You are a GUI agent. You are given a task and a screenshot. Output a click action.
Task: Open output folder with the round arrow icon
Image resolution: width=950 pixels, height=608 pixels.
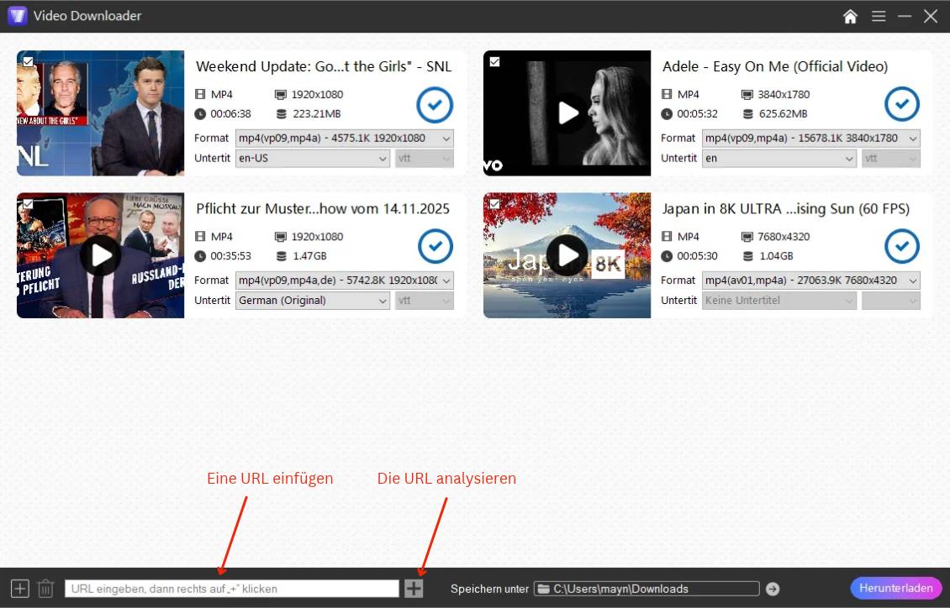click(x=773, y=589)
